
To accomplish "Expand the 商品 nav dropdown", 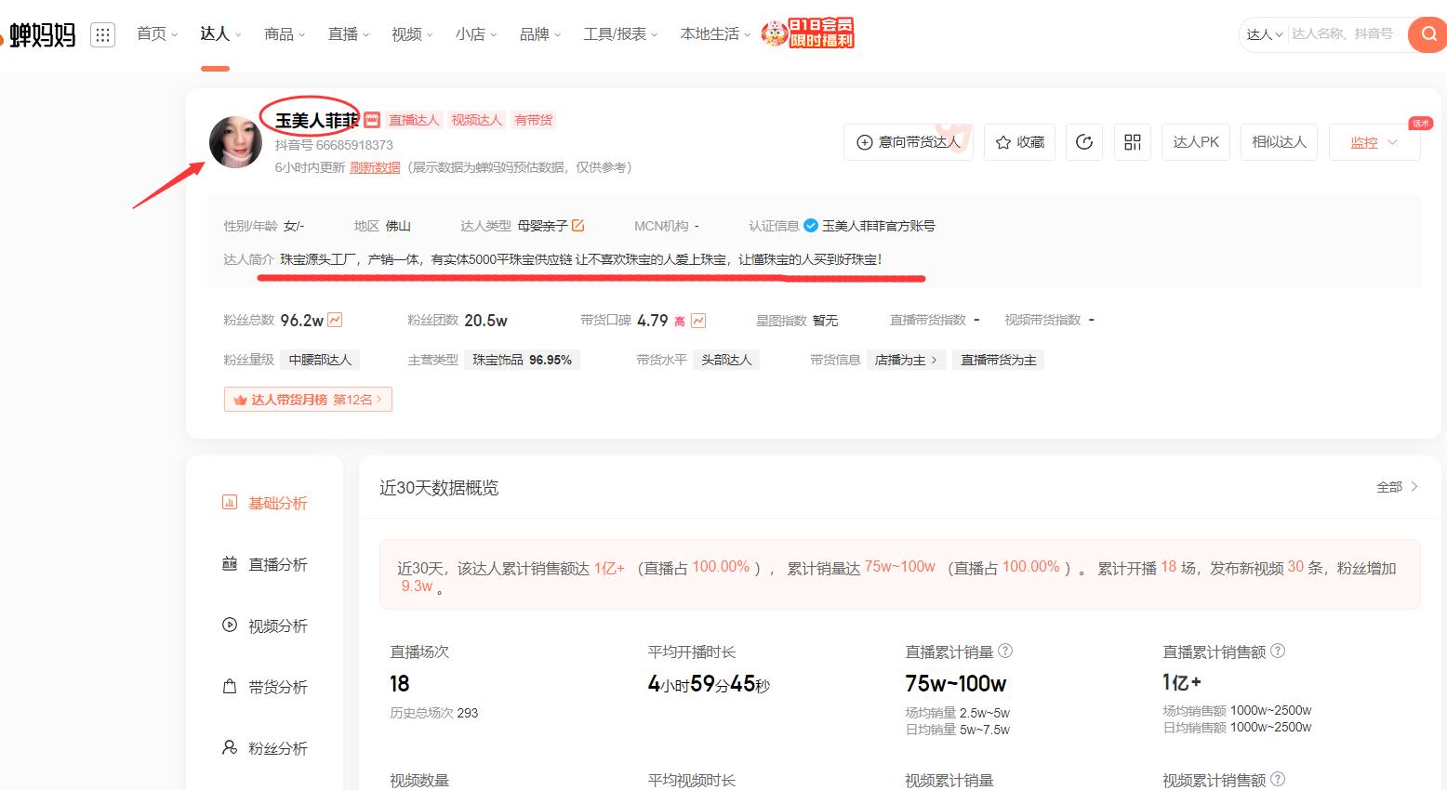I will pyautogui.click(x=285, y=34).
